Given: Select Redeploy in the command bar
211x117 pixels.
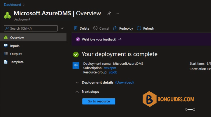Looking at the screenshot, I should pos(126,28).
